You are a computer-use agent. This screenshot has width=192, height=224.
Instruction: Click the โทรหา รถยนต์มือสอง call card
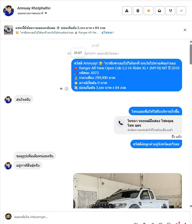(148, 125)
